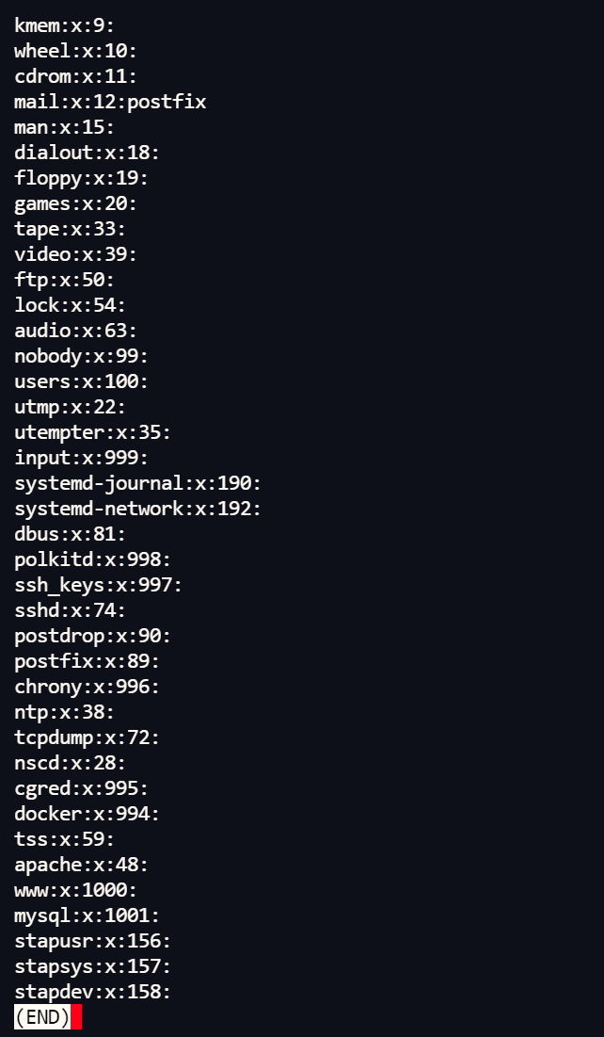
Task: Click the stapdev group entry
Action: point(93,992)
